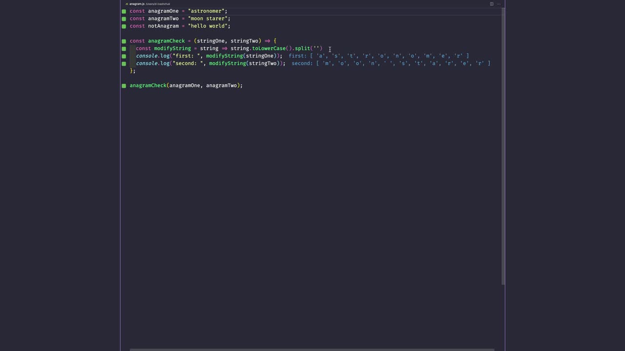This screenshot has height=351, width=625.
Task: Click the split editor icon
Action: (x=491, y=4)
